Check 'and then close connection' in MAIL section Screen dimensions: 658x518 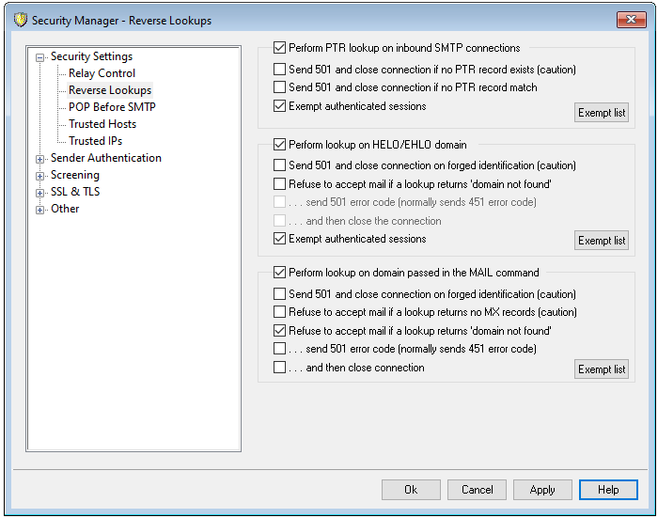click(279, 369)
